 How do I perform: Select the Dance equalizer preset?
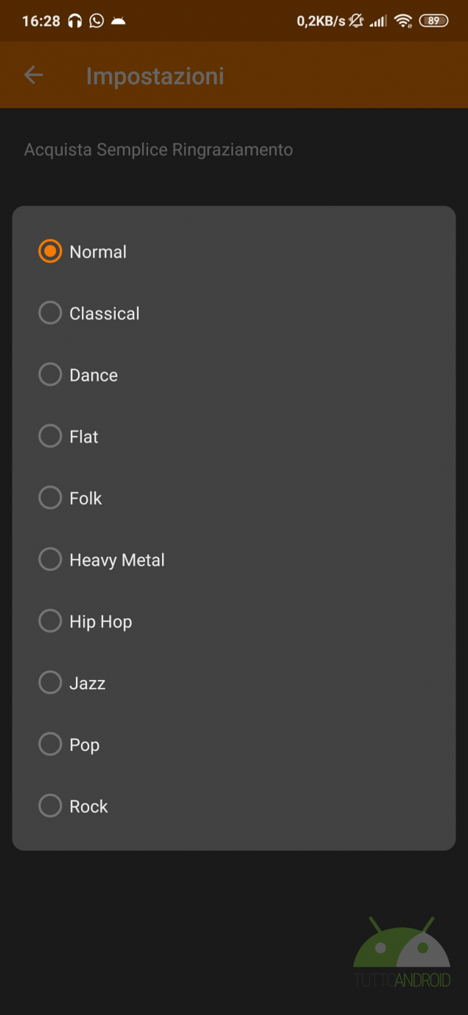(x=50, y=375)
